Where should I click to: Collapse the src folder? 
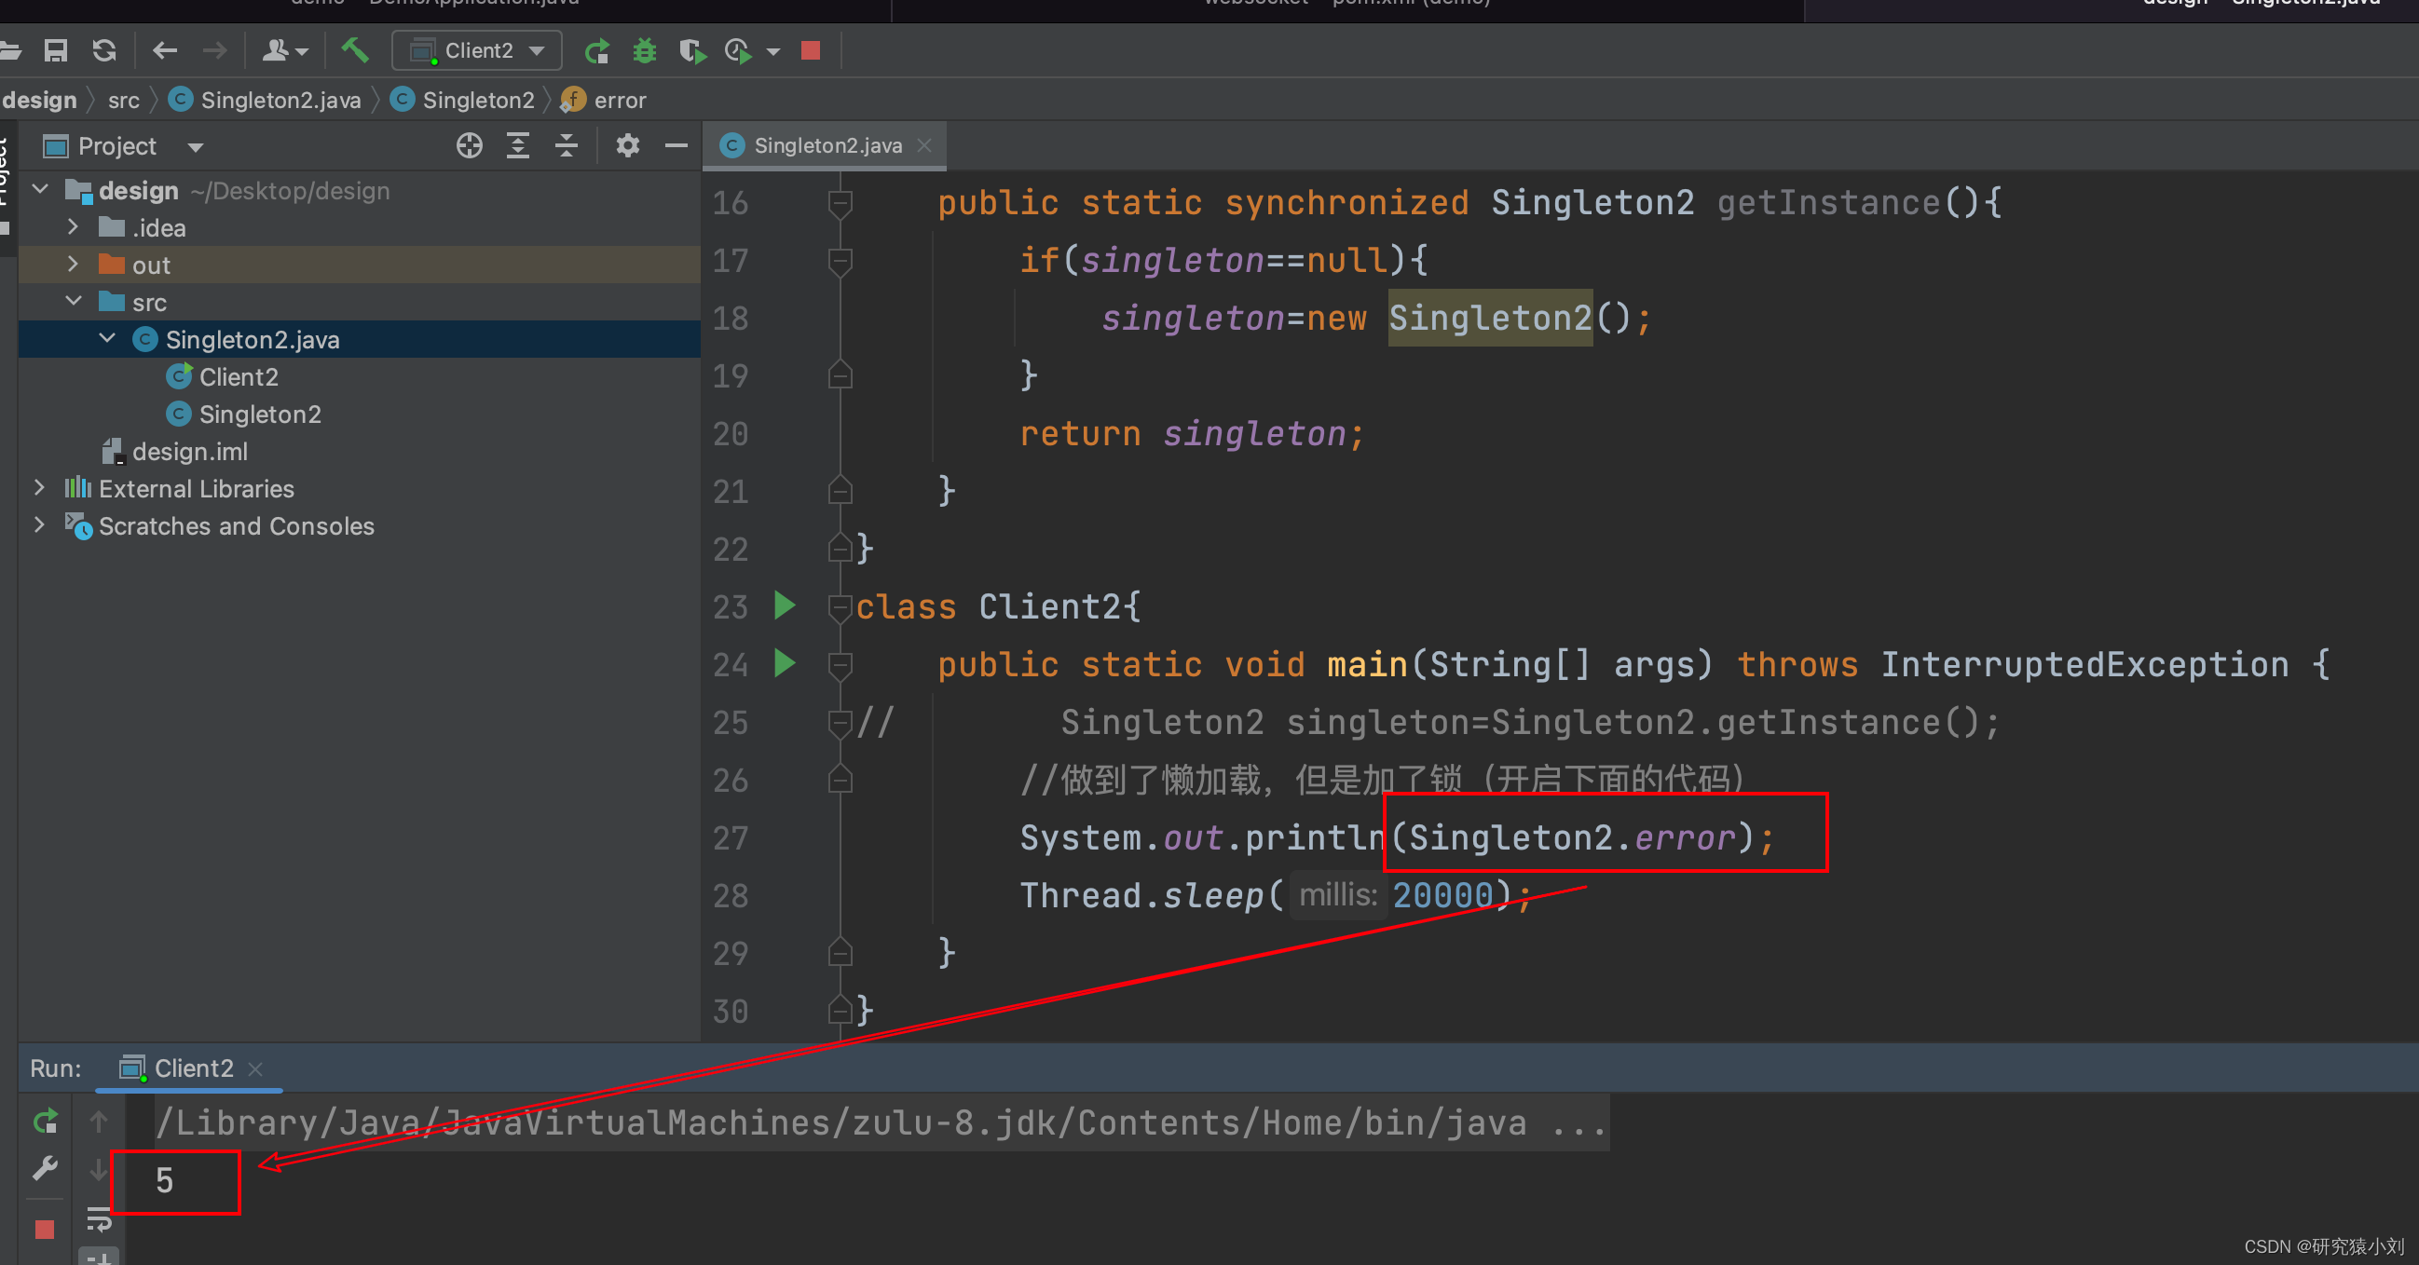click(74, 301)
